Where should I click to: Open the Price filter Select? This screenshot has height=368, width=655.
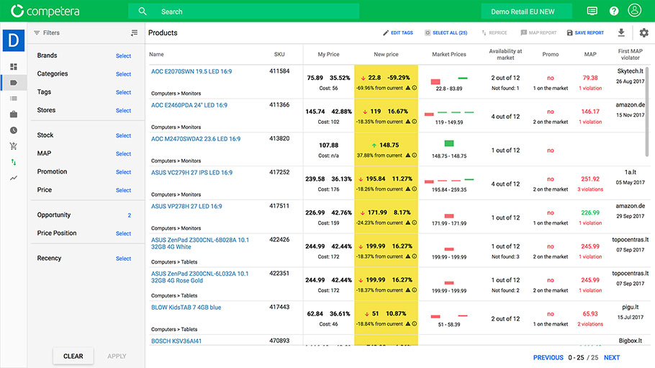click(123, 190)
